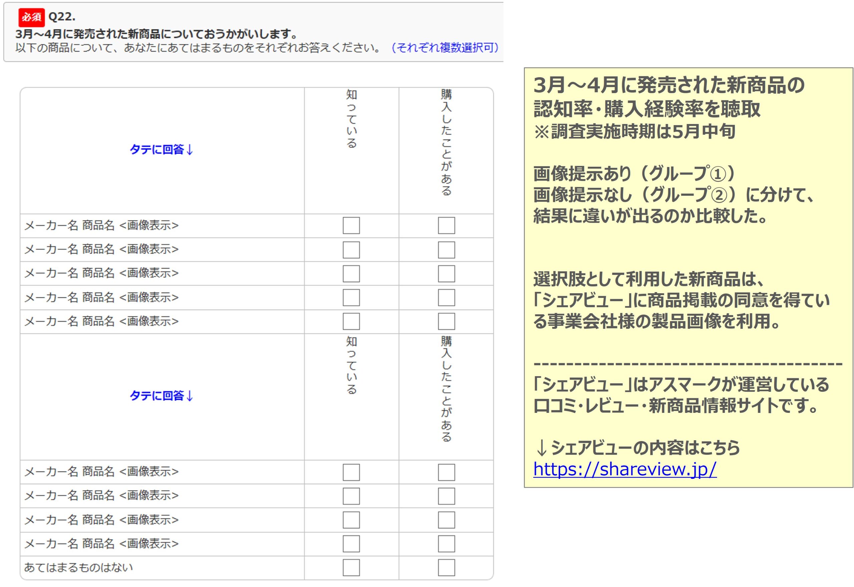The height and width of the screenshot is (587, 854).
Task: Check the あてはまるものはない checkbox
Action: [351, 568]
